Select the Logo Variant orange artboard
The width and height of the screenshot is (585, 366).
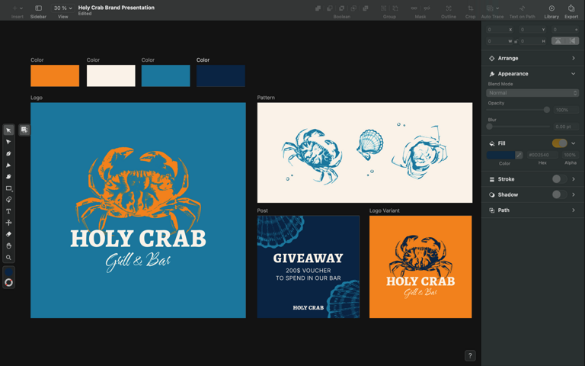coord(420,267)
